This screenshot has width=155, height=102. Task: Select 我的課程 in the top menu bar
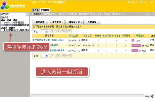coord(38,14)
